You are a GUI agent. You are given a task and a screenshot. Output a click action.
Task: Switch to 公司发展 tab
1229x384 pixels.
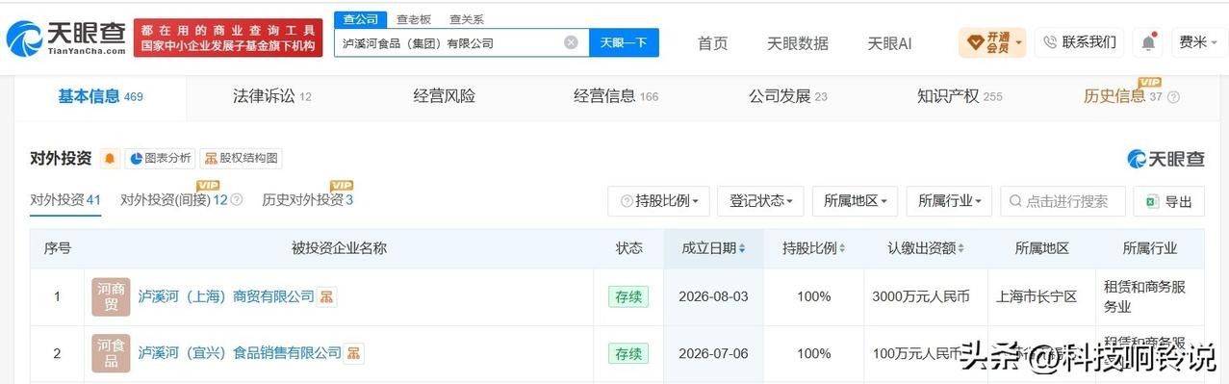pos(788,96)
